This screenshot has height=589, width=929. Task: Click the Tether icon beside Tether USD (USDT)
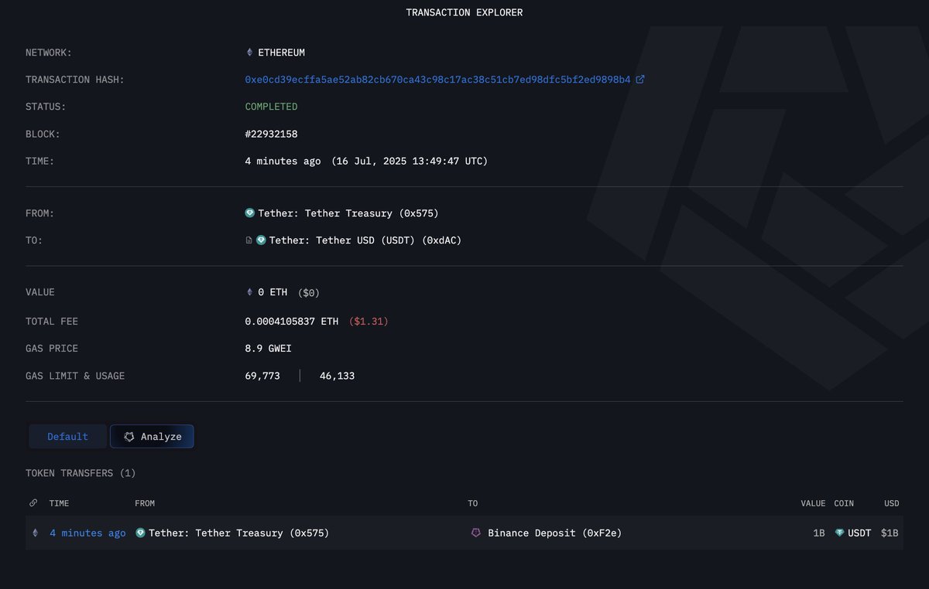(x=261, y=240)
